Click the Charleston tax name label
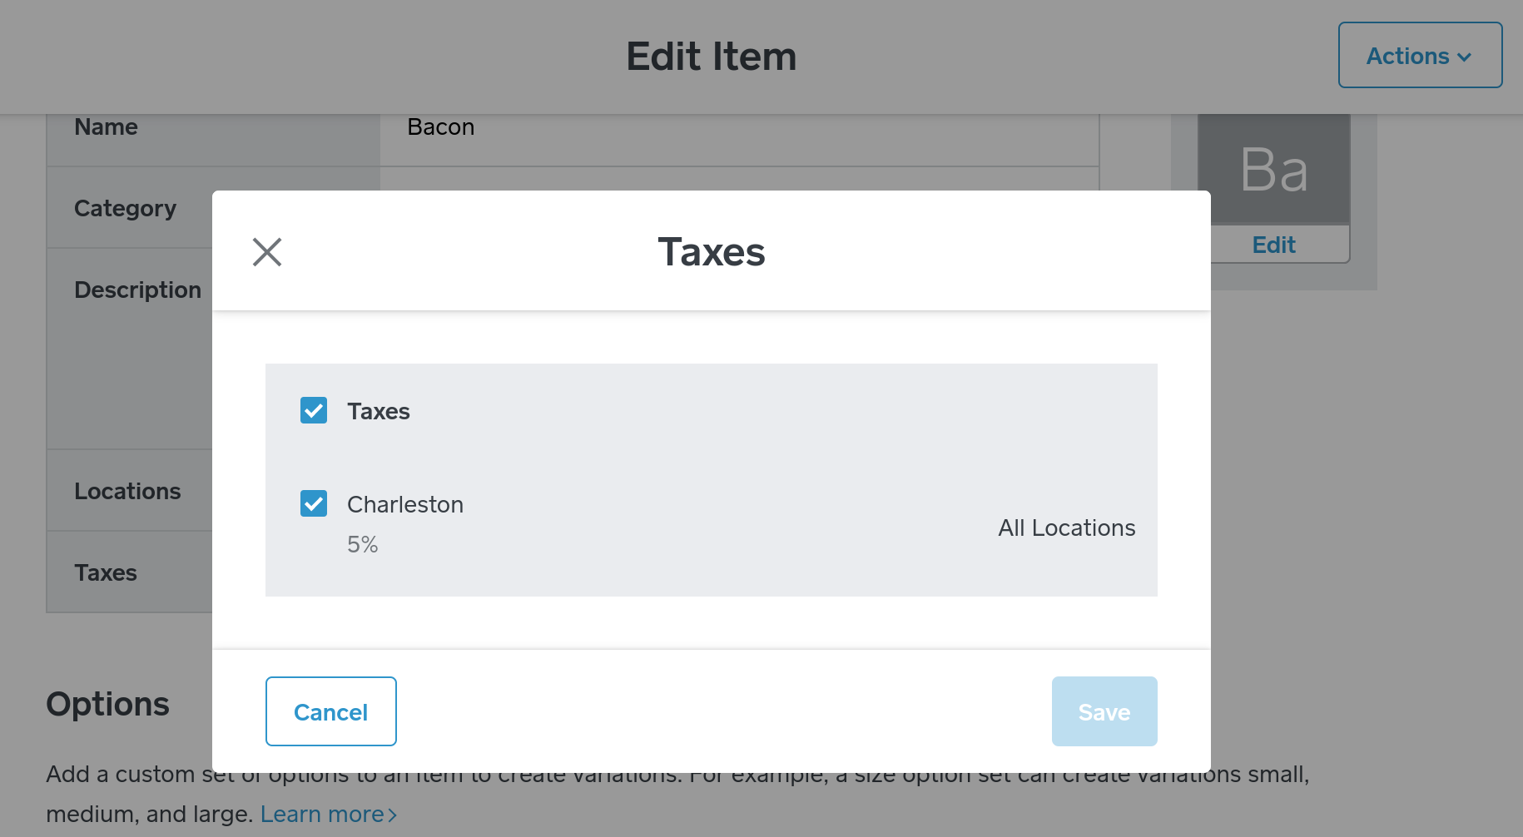The image size is (1523, 837). (x=405, y=504)
